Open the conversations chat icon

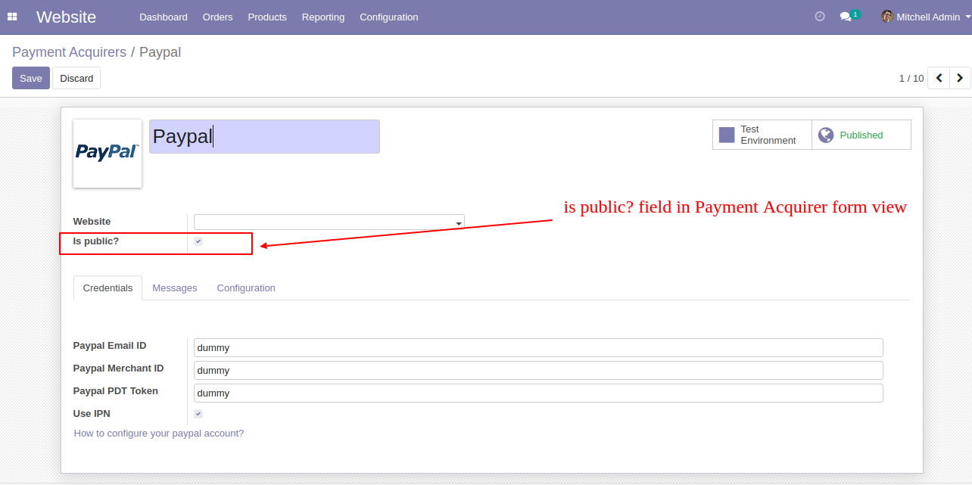click(846, 17)
